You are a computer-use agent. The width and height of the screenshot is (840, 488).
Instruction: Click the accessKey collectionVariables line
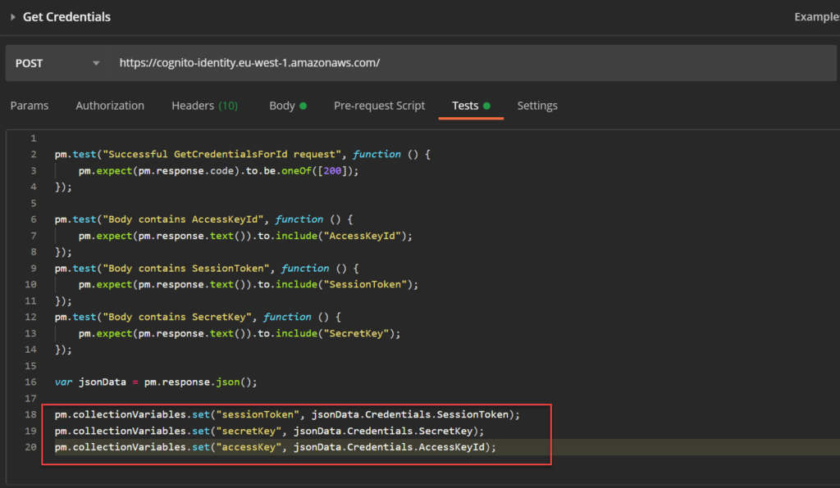tap(276, 447)
